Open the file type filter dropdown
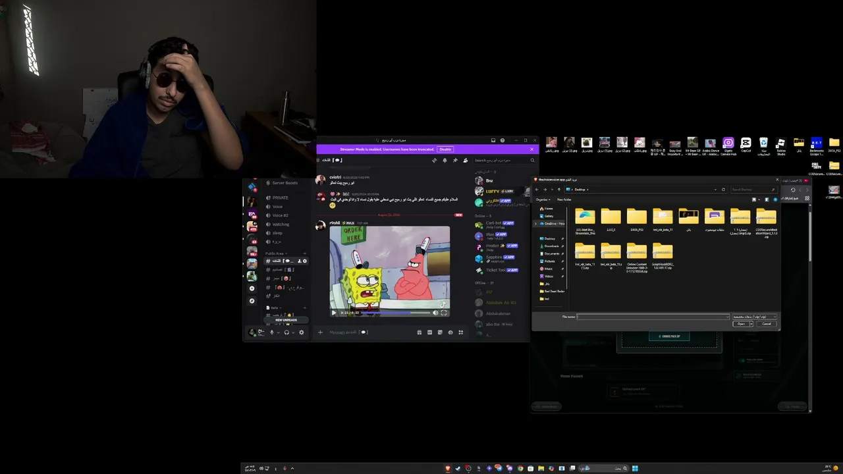 click(x=755, y=317)
